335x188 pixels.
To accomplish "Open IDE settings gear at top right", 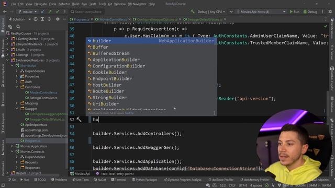I will pos(330,11).
